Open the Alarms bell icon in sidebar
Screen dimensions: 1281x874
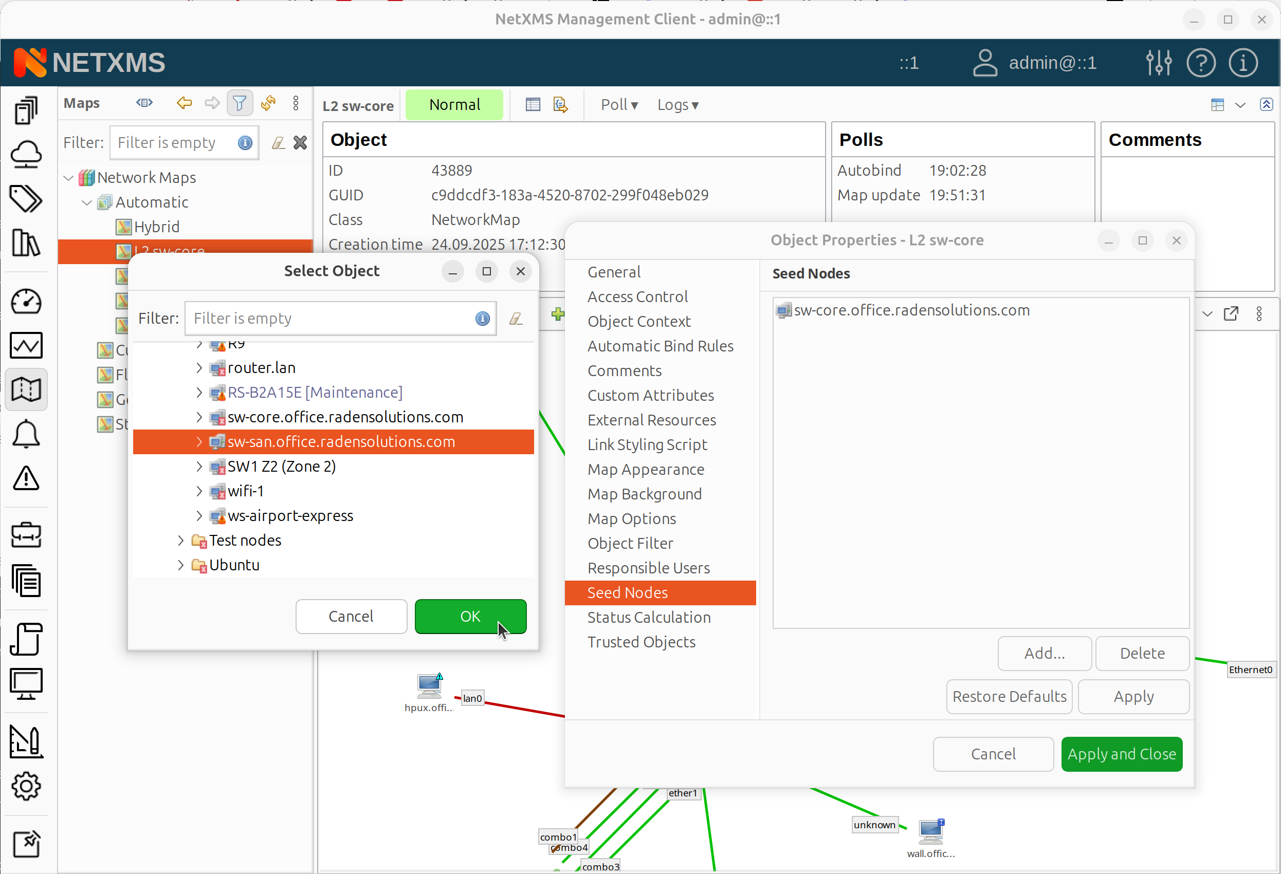[26, 434]
